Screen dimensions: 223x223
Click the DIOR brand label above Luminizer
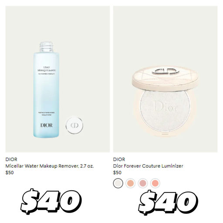(119, 159)
